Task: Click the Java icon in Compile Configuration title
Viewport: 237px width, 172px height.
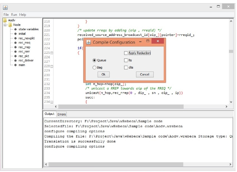Action: [89, 42]
